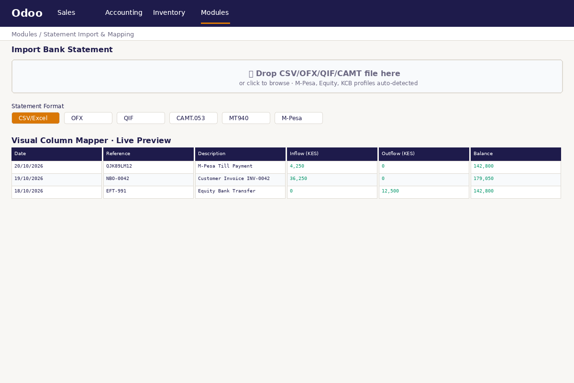The height and width of the screenshot is (383, 574).
Task: Select outflow 0 in QJK89LM12 row
Action: 424,167
